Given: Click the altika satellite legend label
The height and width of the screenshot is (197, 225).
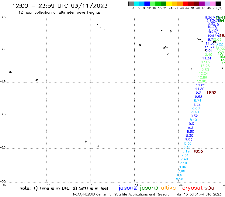Looking at the screenshot, I should coord(168,188).
